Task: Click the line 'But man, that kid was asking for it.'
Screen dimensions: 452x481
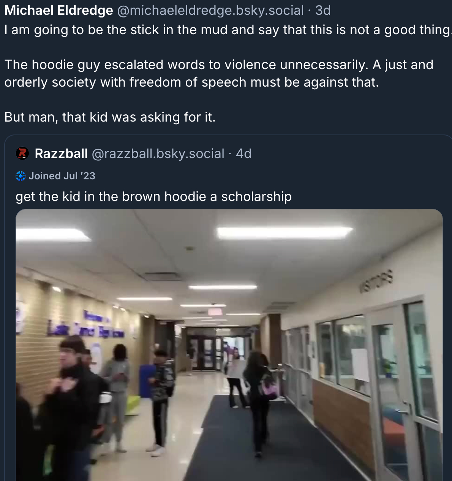Action: pos(110,117)
